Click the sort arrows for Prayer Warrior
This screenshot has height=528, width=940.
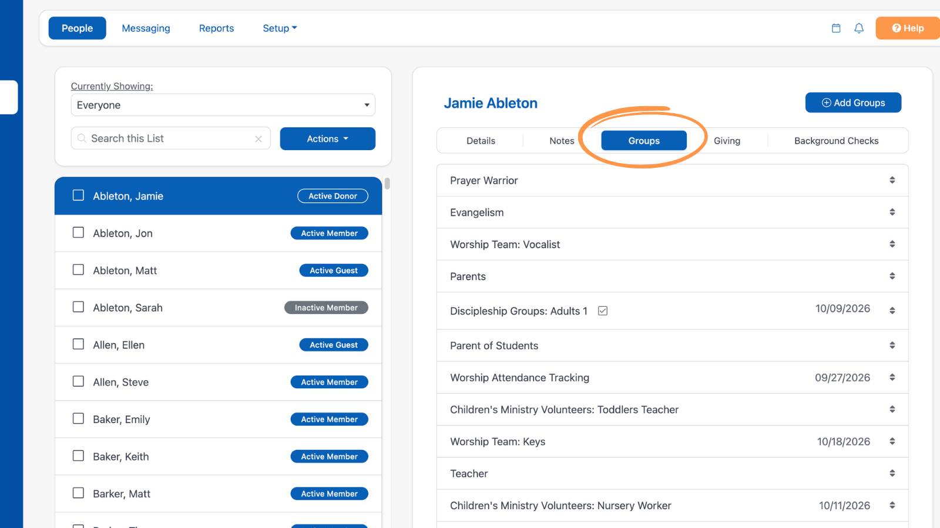click(892, 180)
